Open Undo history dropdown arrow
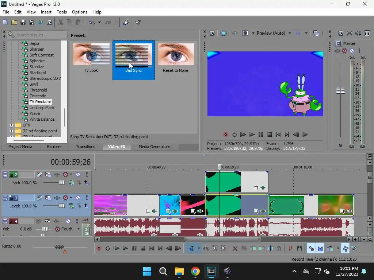 point(99,22)
